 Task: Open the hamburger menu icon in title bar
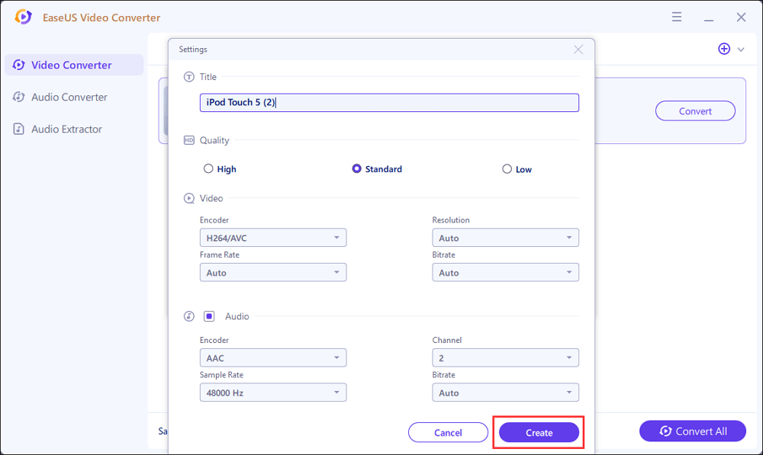point(677,17)
